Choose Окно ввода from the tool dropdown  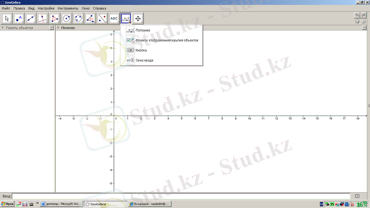[x=161, y=60]
